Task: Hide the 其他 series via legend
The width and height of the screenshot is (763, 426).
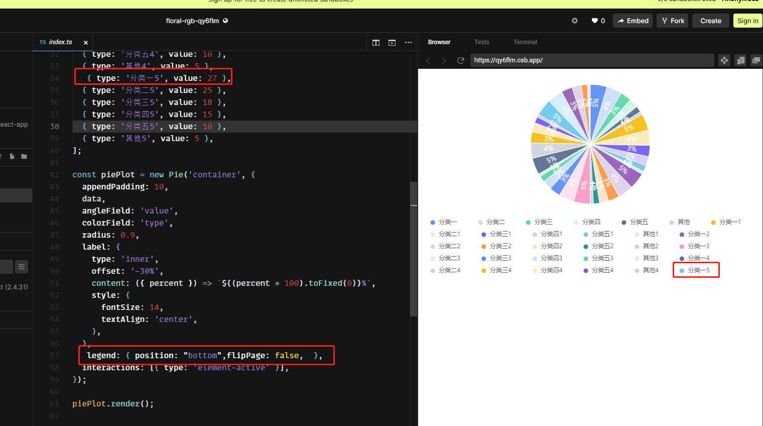Action: [681, 222]
